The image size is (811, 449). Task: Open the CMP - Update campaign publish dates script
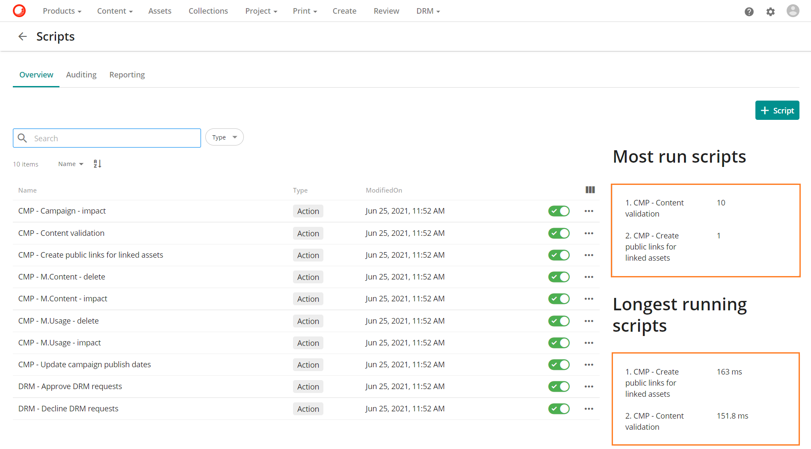[85, 365]
